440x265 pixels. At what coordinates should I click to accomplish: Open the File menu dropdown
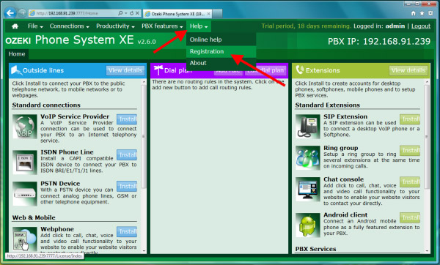coord(35,26)
